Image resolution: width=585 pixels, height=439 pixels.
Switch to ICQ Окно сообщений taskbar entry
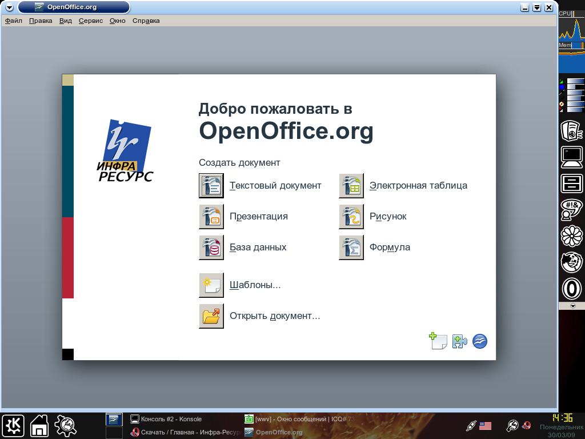300,419
